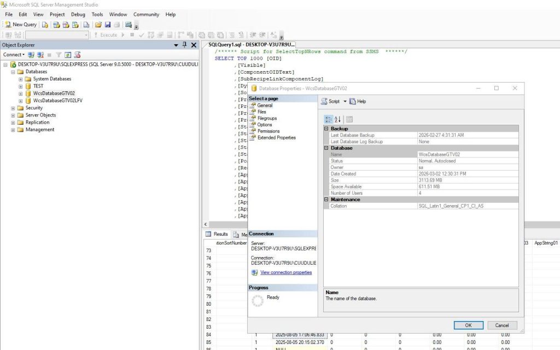Expand the WcsDatabaseGTV02LFV database node

click(x=20, y=101)
